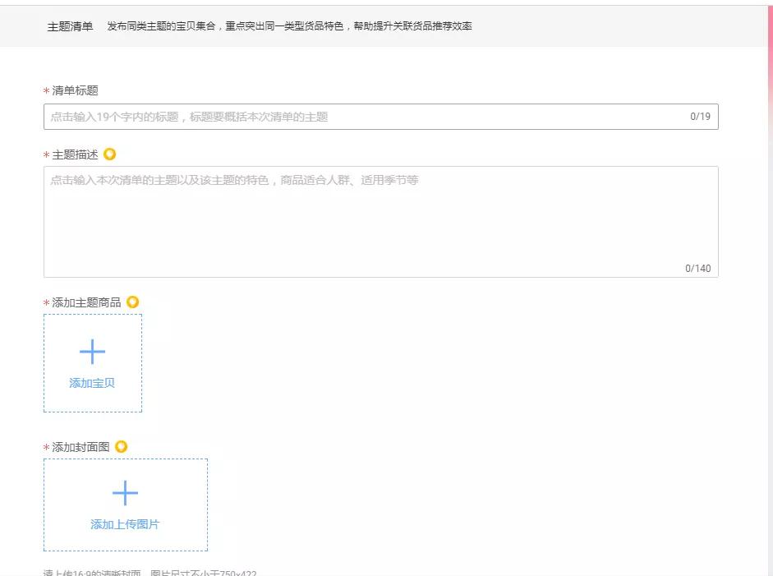Click the dashed cover image upload area
Image resolution: width=773 pixels, height=576 pixels.
point(126,504)
